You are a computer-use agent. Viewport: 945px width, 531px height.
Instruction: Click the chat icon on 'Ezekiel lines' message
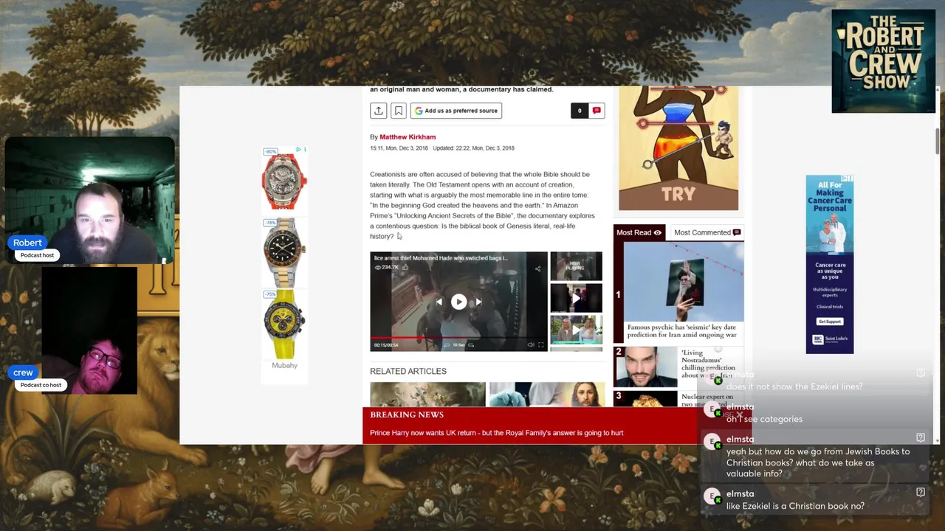tap(921, 373)
